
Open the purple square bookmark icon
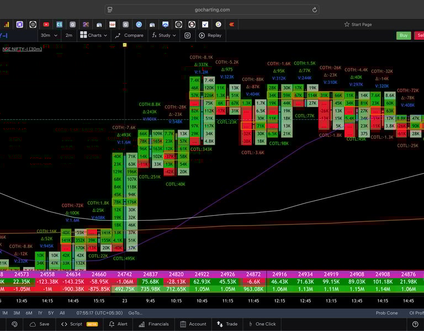19,25
